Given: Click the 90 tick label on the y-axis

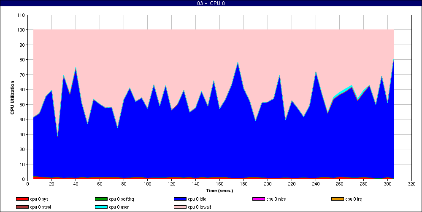Looking at the screenshot, I should (x=23, y=45).
